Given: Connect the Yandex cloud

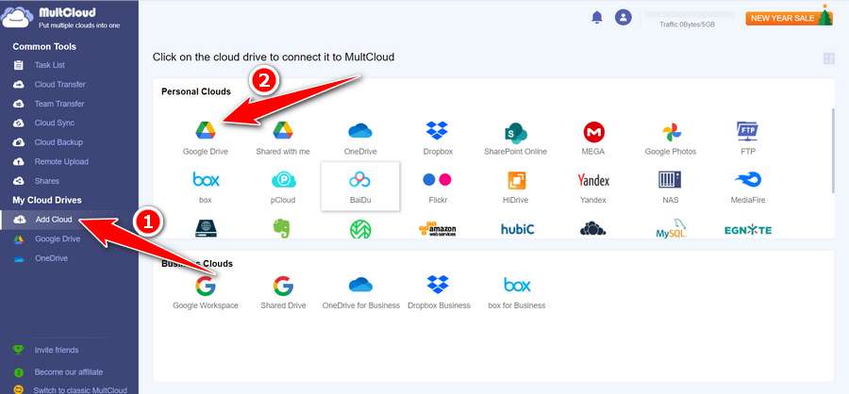Looking at the screenshot, I should click(593, 187).
